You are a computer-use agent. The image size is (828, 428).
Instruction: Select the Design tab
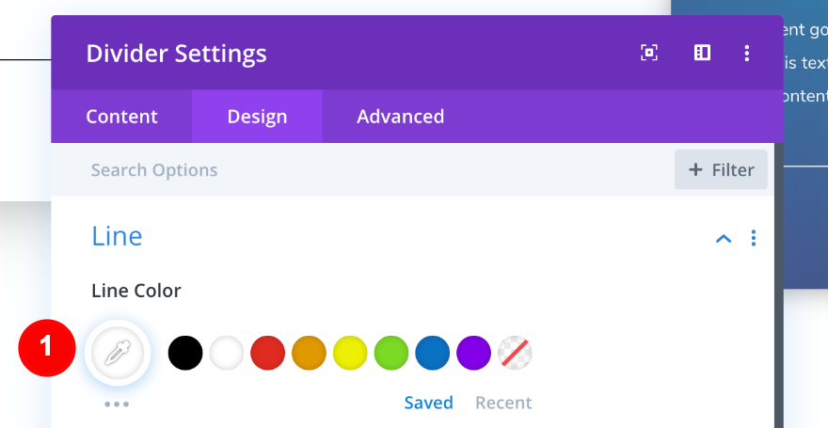click(257, 117)
